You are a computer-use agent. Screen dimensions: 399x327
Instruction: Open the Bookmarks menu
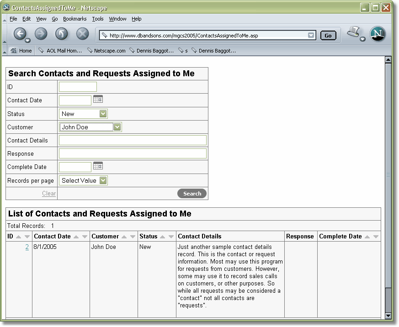point(74,19)
